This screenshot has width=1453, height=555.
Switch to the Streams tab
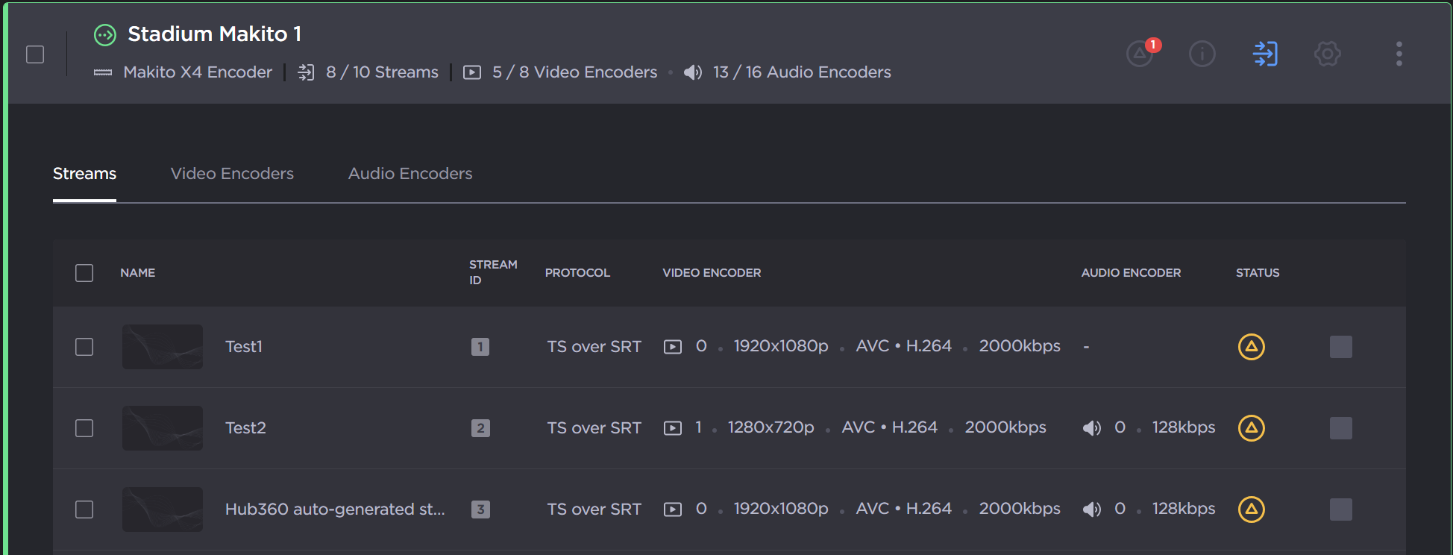(84, 174)
